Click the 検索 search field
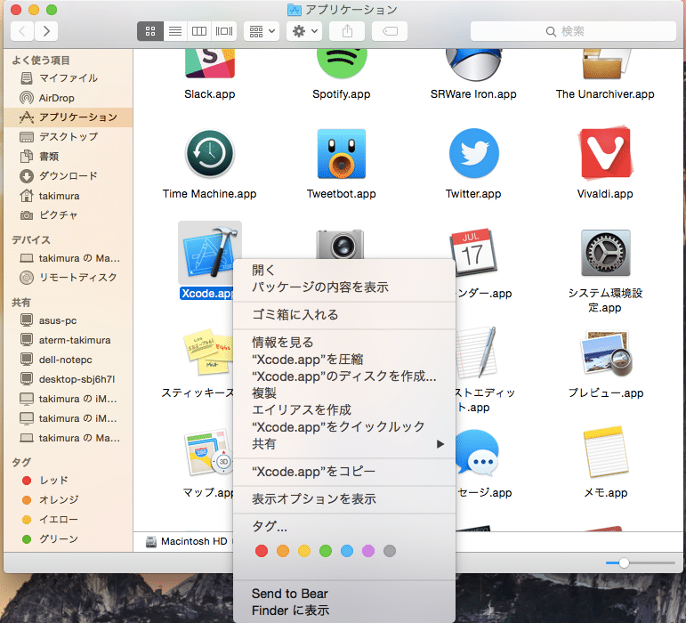 click(573, 31)
